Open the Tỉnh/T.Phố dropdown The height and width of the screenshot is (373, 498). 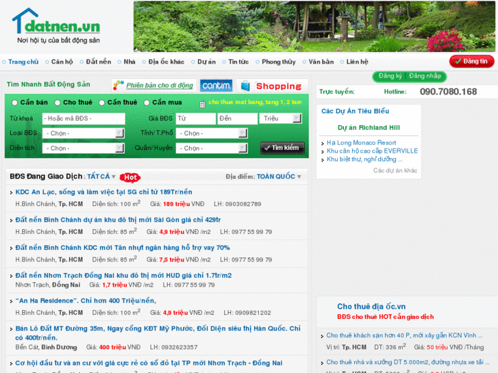click(212, 133)
